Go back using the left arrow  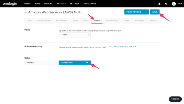(26, 13)
